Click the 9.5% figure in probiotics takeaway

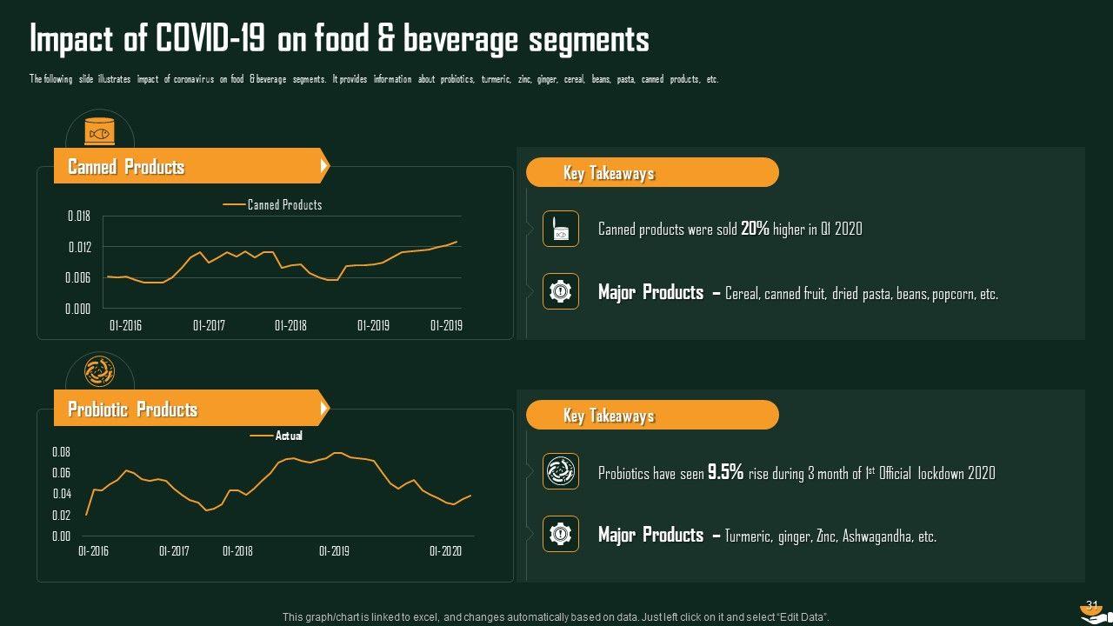point(725,472)
